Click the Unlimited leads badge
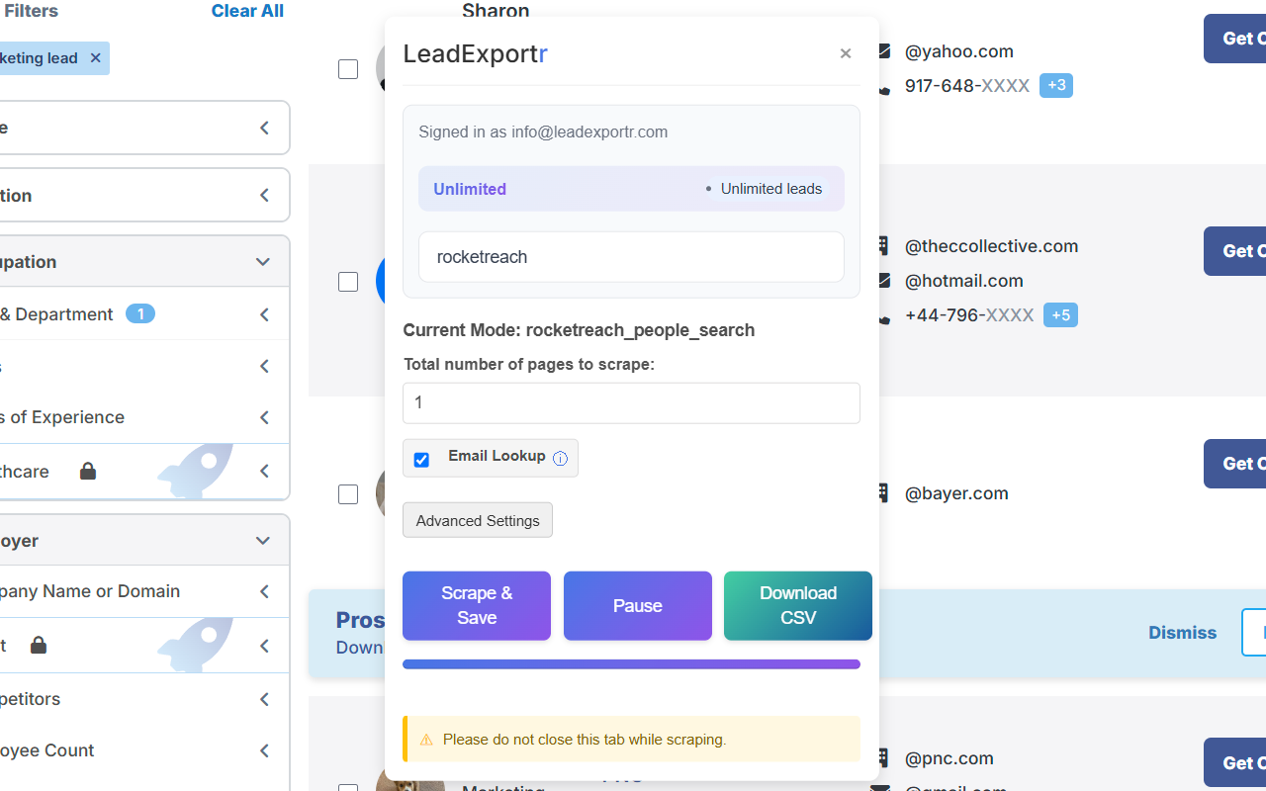This screenshot has width=1266, height=791. point(764,189)
